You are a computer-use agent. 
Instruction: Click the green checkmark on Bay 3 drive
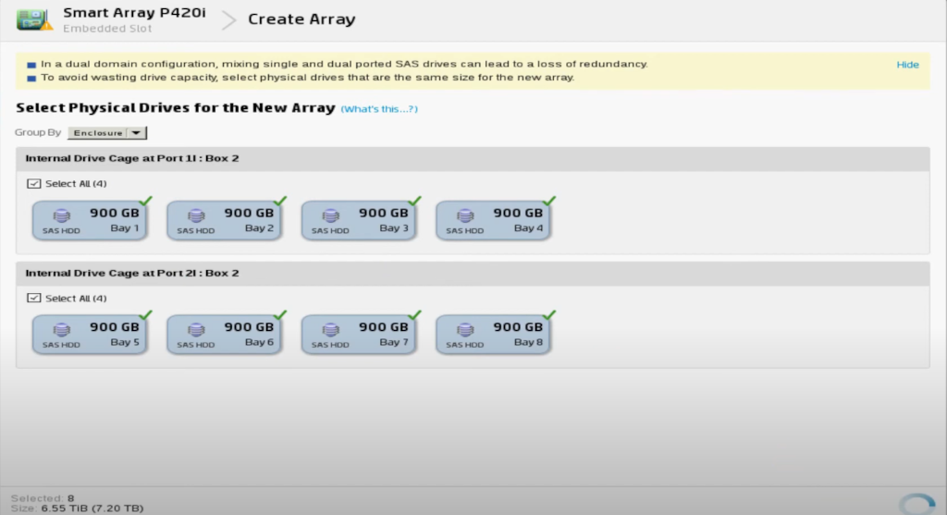tap(415, 201)
